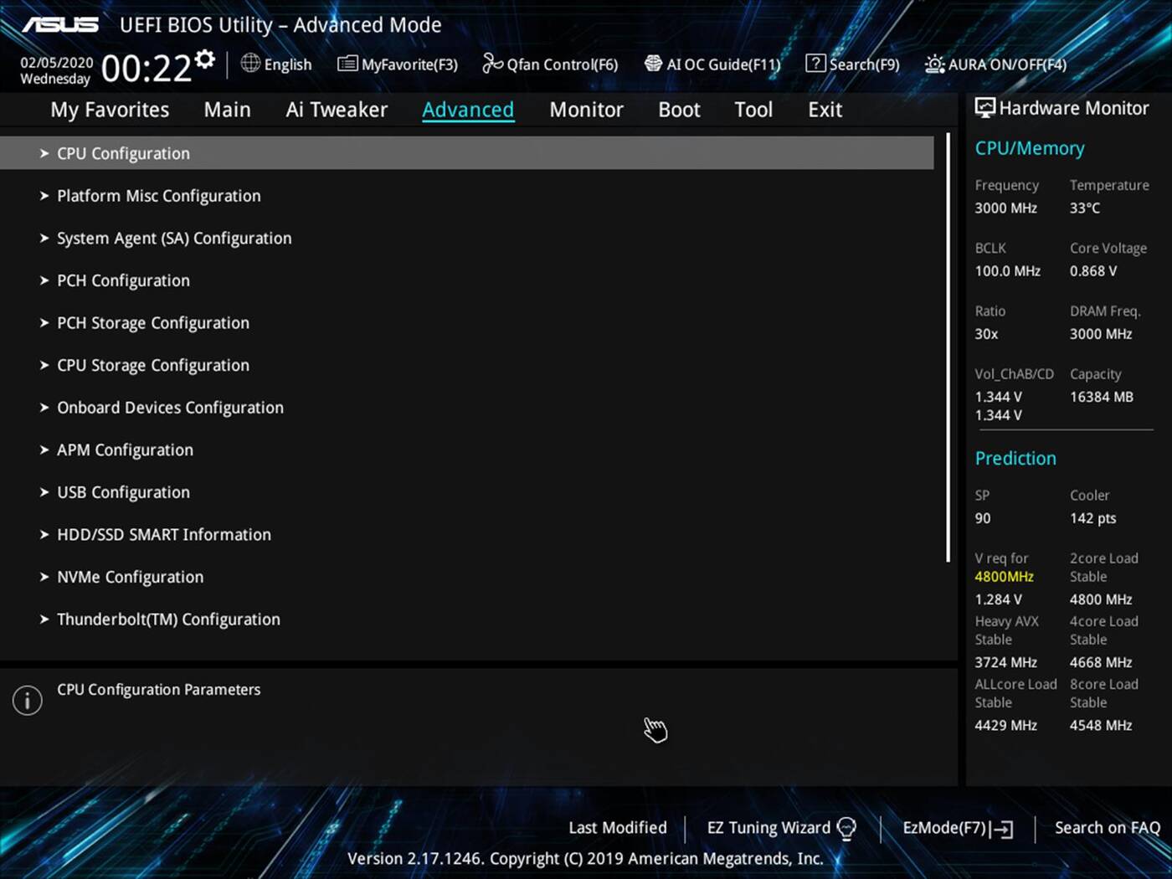Expand CPU Configuration
The image size is (1172, 879).
[x=123, y=153]
